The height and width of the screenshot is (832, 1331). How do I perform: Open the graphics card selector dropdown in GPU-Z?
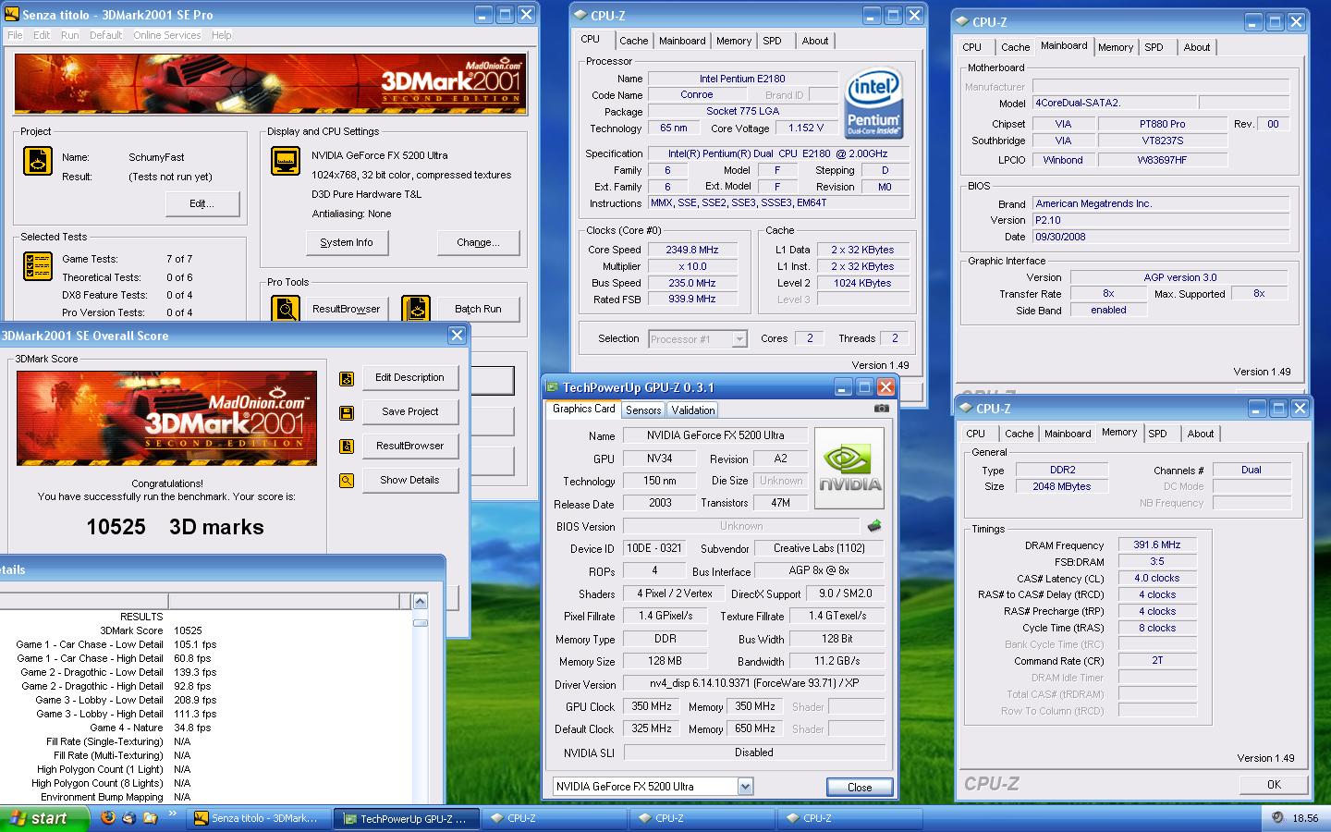point(745,787)
